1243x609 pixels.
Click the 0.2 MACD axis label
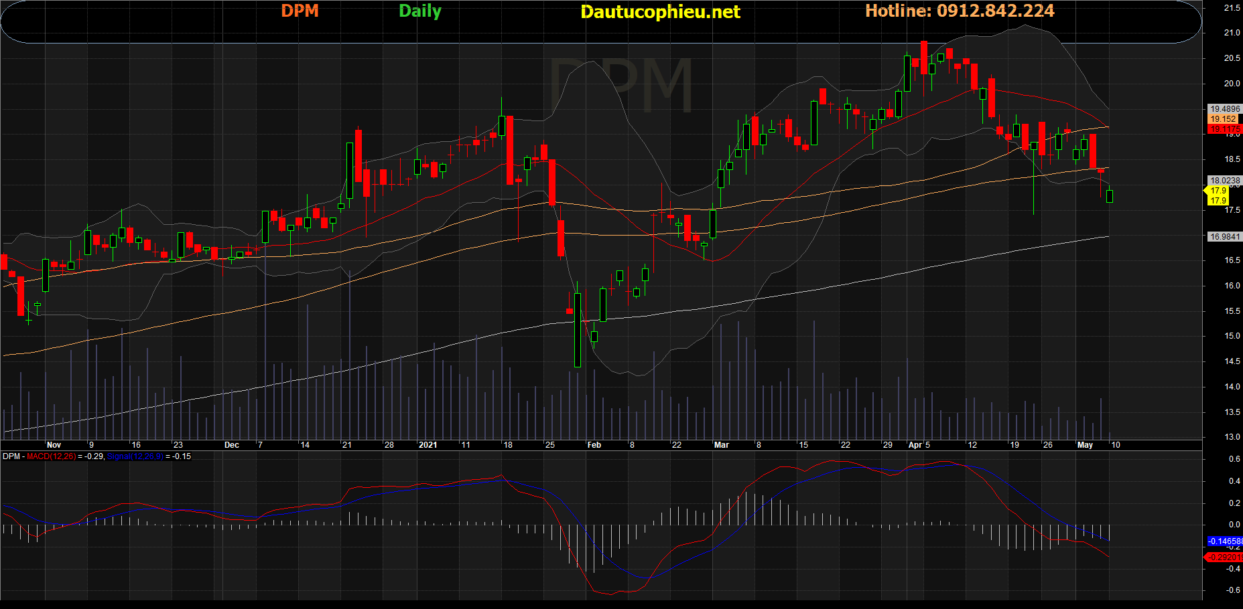(1234, 503)
